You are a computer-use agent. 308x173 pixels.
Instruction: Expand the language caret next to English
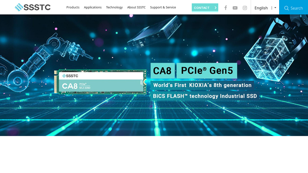[x=275, y=8]
